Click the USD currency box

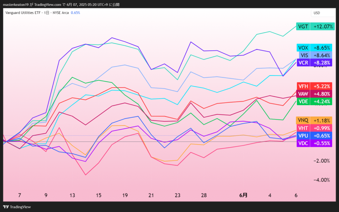pos(323,13)
